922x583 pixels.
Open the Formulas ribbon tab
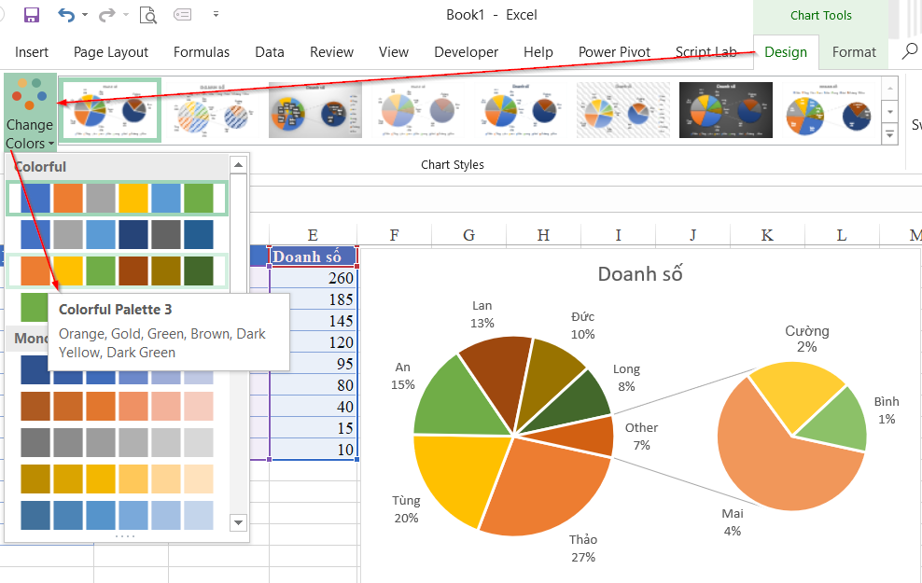click(x=201, y=52)
